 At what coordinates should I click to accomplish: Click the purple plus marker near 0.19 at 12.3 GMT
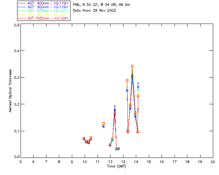click(x=115, y=106)
